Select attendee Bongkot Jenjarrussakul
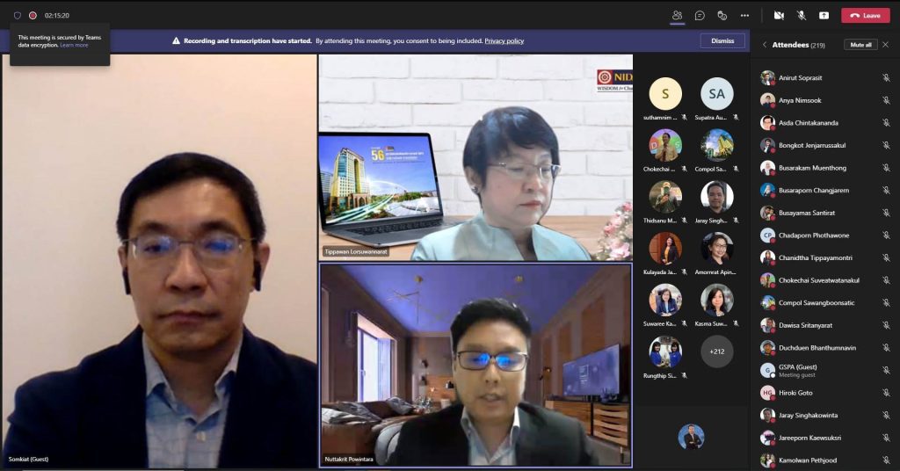 coord(825,145)
